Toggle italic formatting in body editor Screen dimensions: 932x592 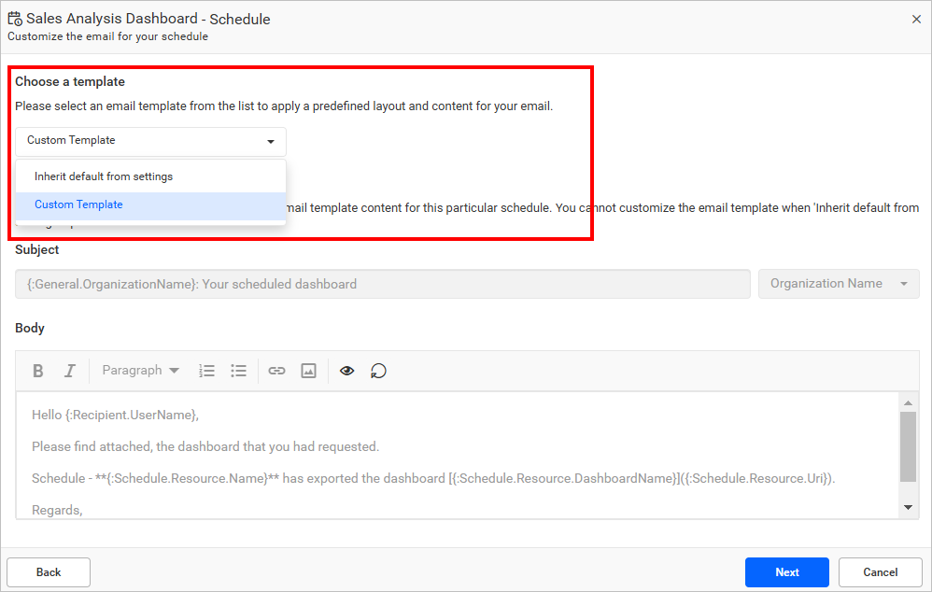pos(69,371)
